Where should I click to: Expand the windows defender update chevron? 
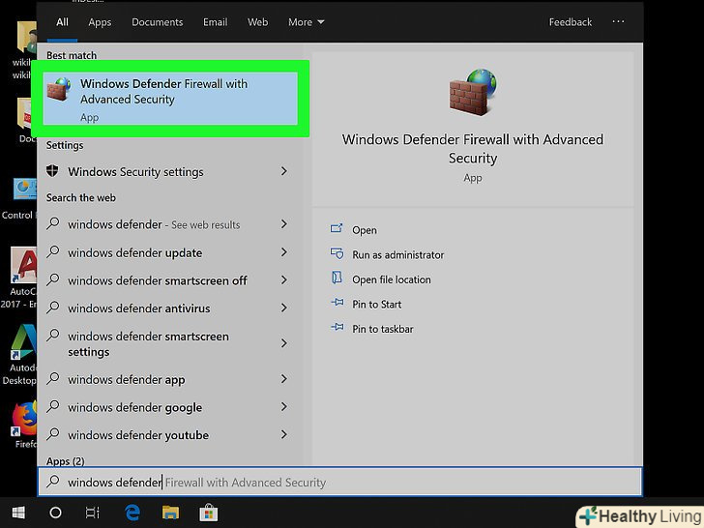284,252
